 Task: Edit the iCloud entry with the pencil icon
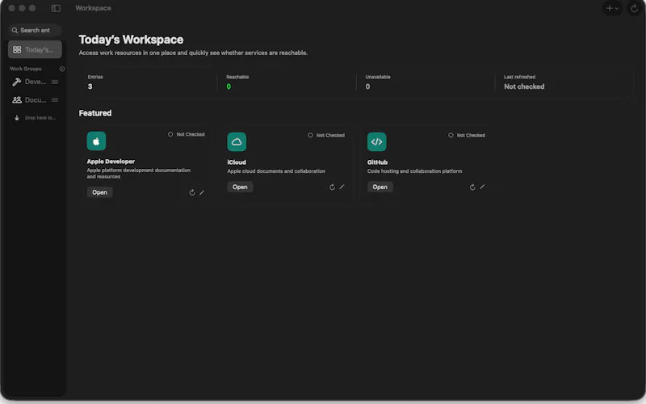[x=342, y=187]
